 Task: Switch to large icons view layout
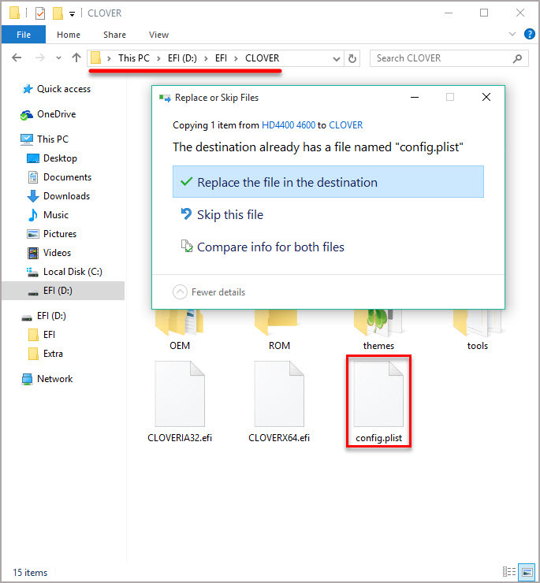(527, 571)
